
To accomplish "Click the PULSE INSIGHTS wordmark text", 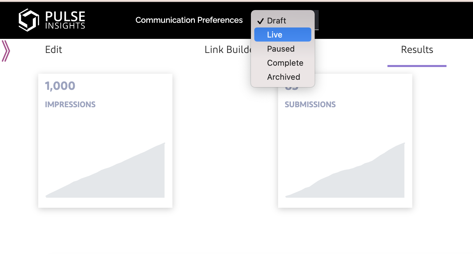I will (x=65, y=20).
